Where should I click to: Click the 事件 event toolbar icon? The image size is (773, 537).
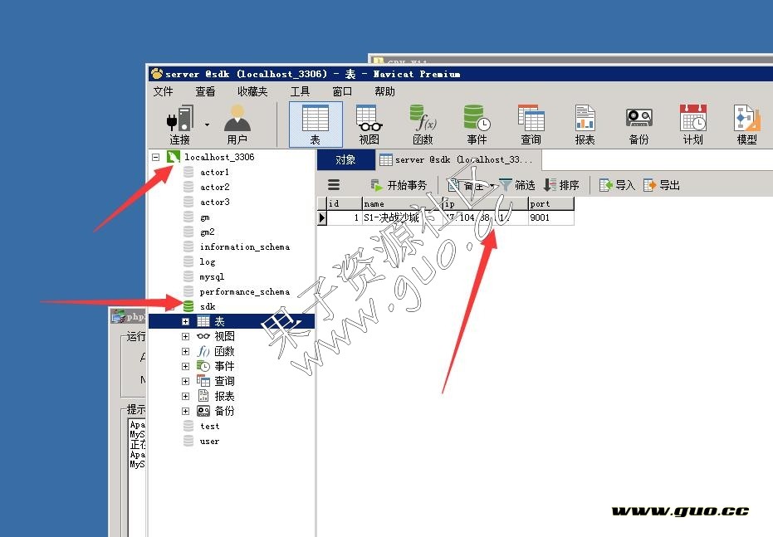(477, 123)
